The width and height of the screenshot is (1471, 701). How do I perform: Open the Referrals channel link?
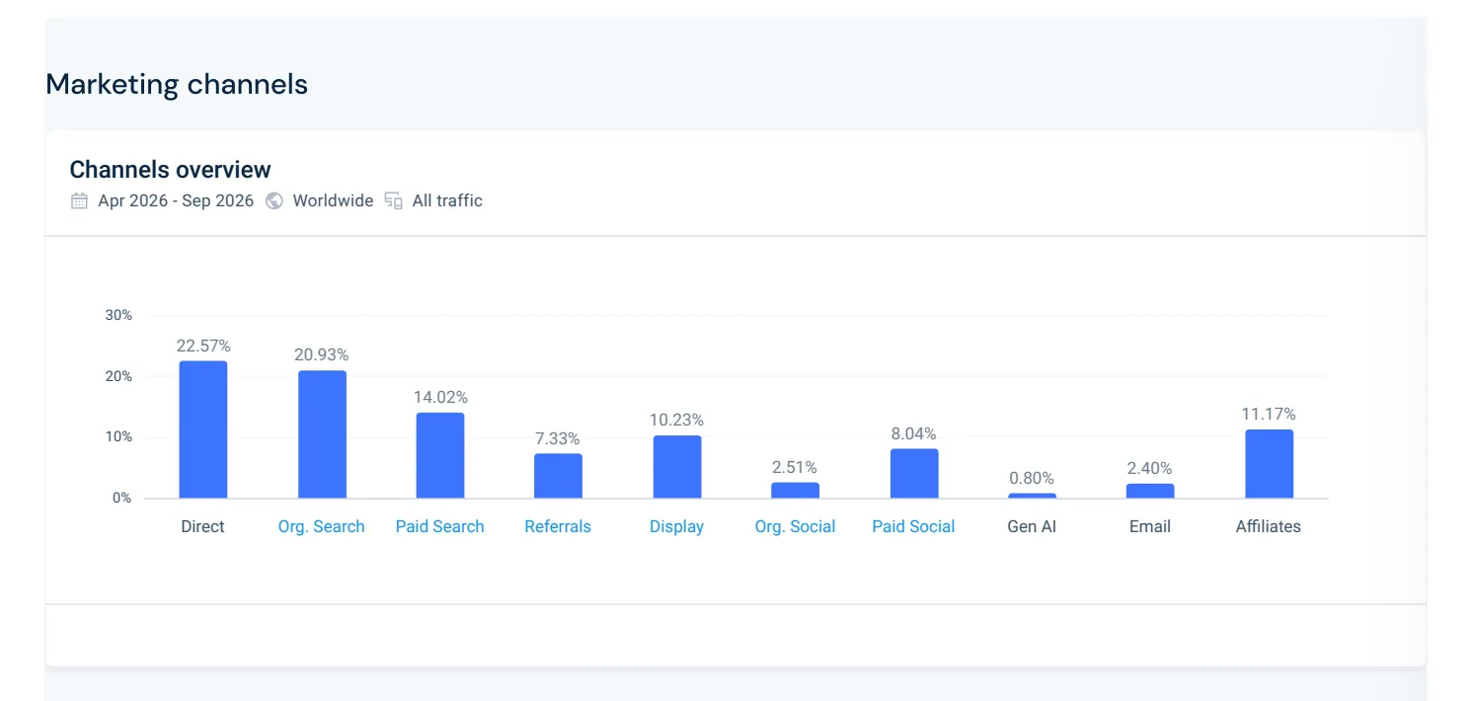tap(558, 526)
